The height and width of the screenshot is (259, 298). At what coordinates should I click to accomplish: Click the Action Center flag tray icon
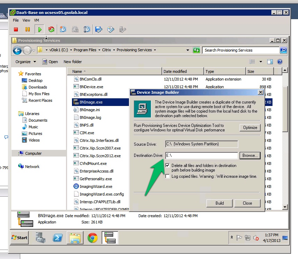pos(239,238)
